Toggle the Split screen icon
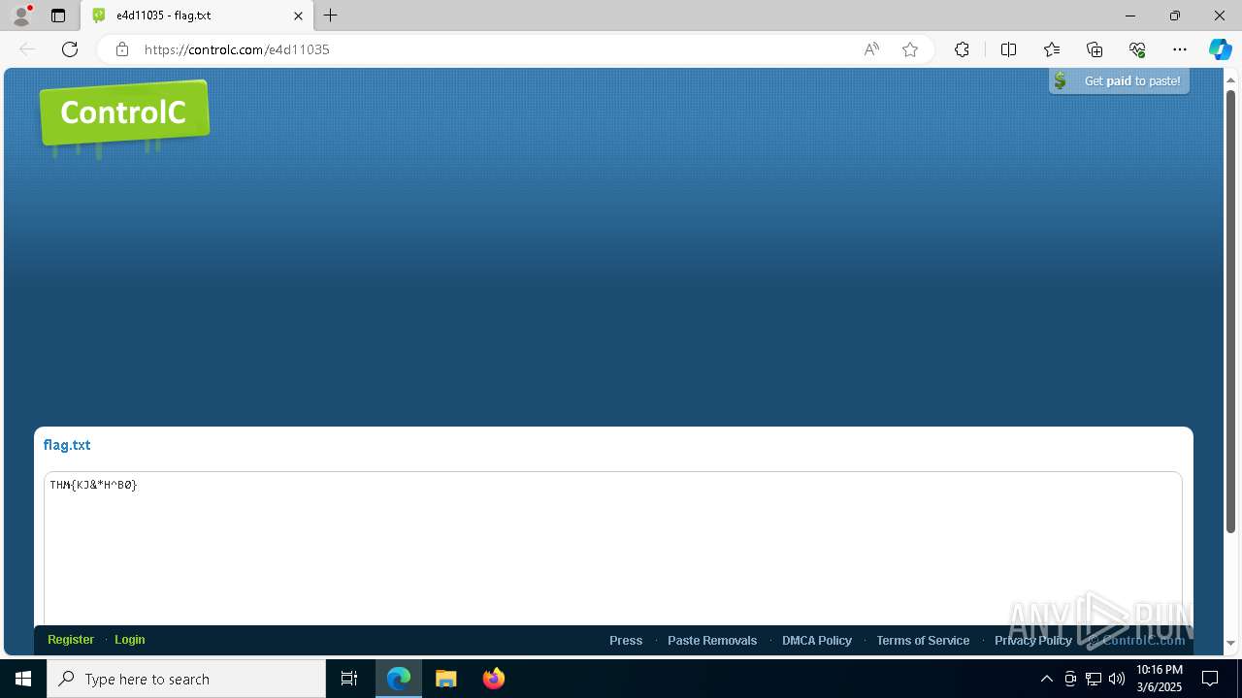This screenshot has height=698, width=1242. [1008, 49]
